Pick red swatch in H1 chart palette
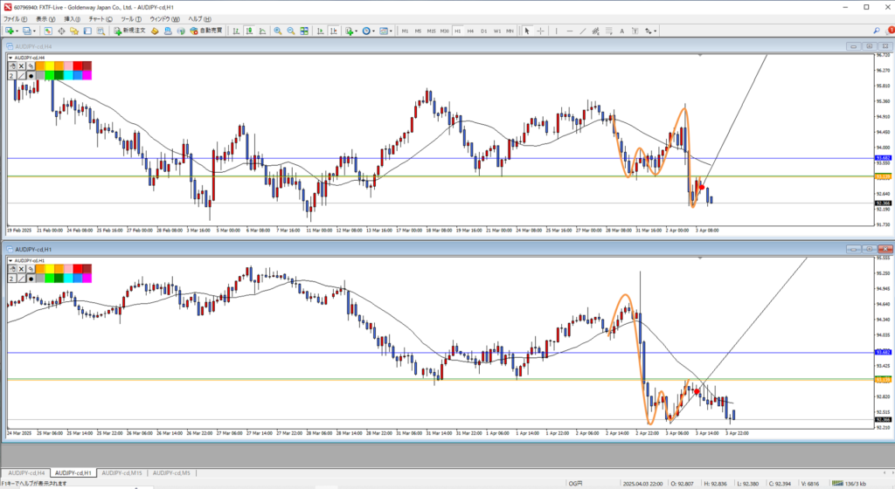The height and width of the screenshot is (489, 895). click(78, 269)
